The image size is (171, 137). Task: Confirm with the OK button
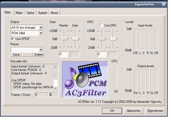[x=112, y=111]
